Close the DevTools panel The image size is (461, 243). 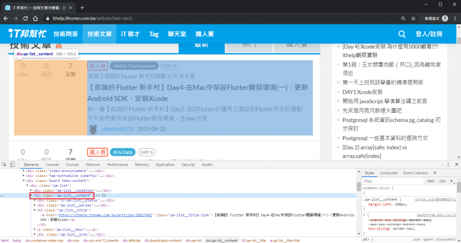tap(456, 165)
